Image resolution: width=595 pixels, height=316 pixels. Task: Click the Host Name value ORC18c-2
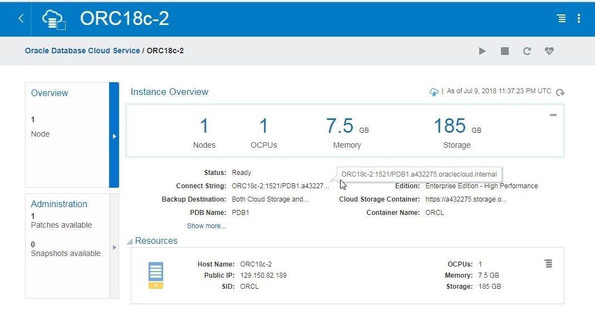256,264
